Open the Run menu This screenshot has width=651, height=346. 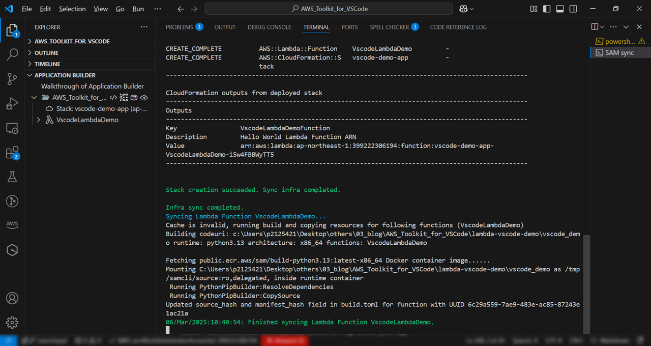138,9
